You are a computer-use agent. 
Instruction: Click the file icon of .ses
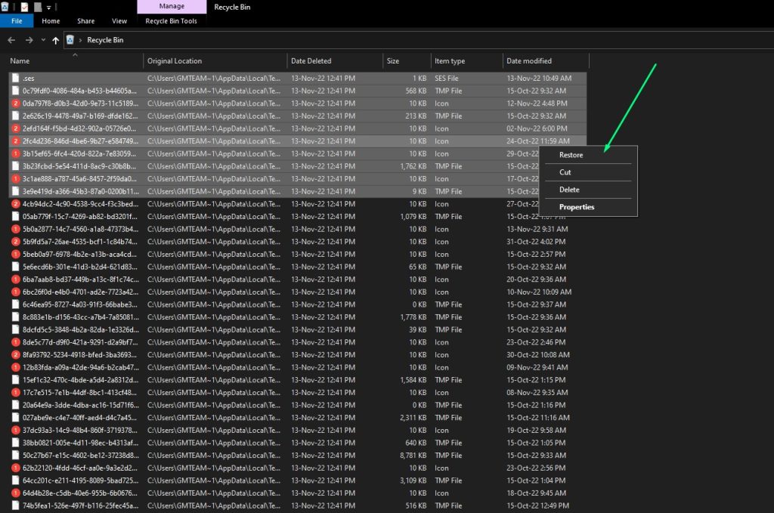pos(16,79)
